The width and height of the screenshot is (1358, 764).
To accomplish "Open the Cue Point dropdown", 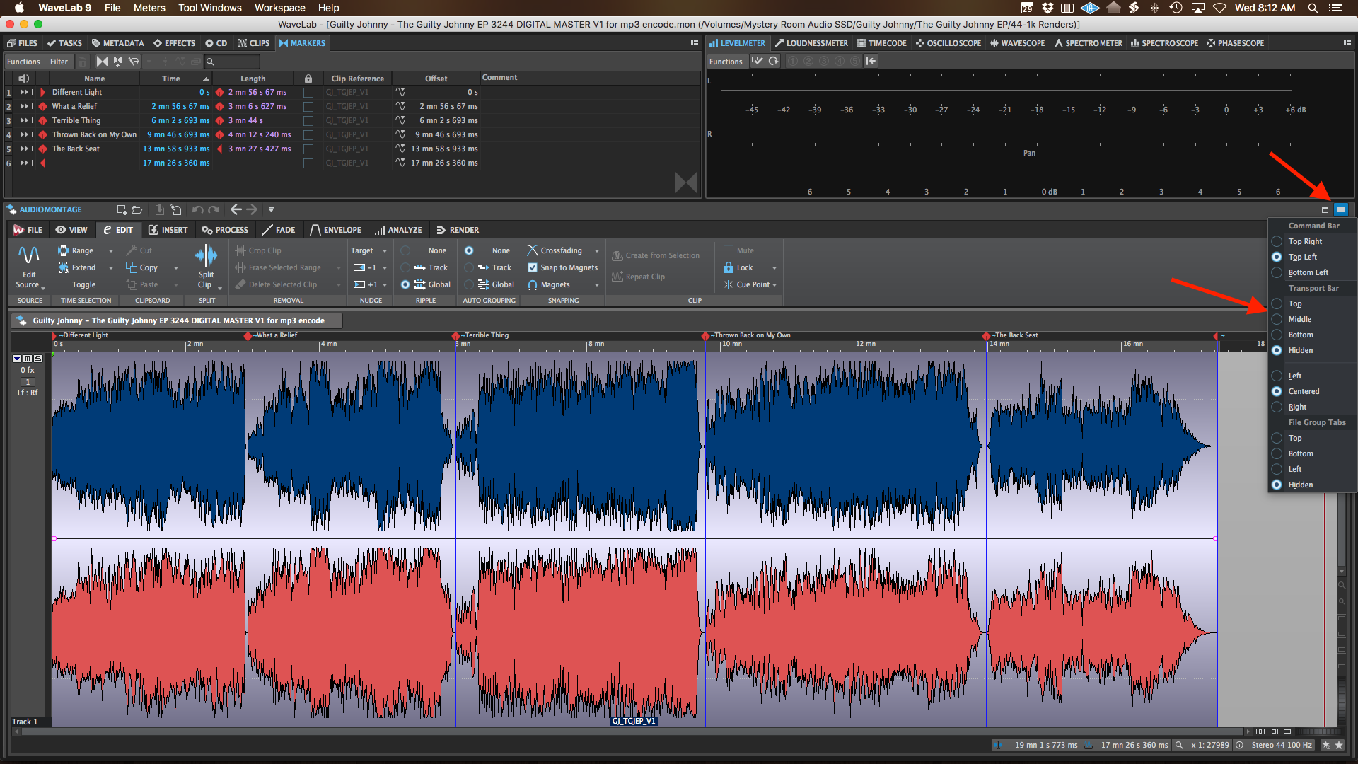I will [774, 284].
